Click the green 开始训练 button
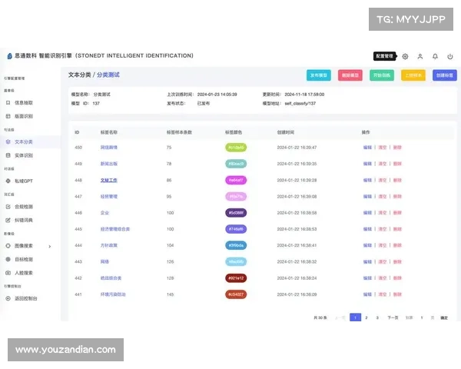Screen dimensions: 461x369 click(382, 75)
